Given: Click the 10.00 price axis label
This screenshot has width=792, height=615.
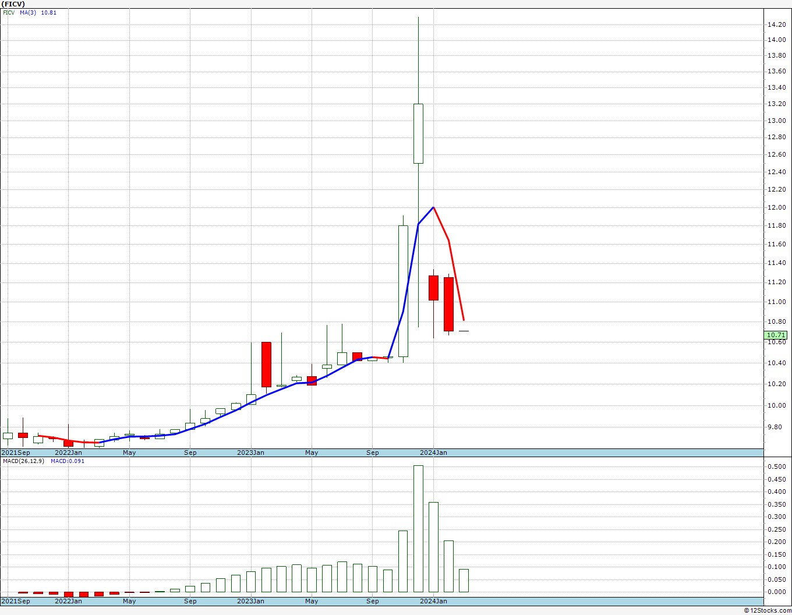Looking at the screenshot, I should tap(776, 406).
